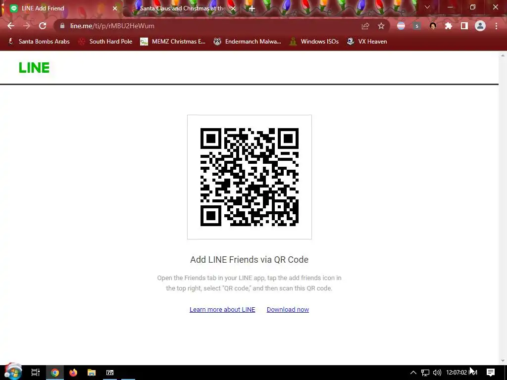Viewport: 507px width, 380px height.
Task: Bookmark this page with the star
Action: (x=381, y=26)
